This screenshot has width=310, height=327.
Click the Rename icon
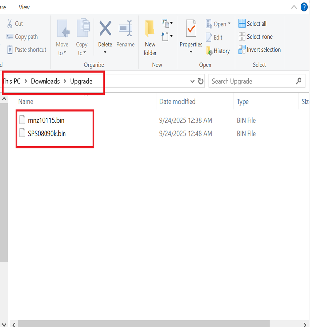click(x=125, y=29)
